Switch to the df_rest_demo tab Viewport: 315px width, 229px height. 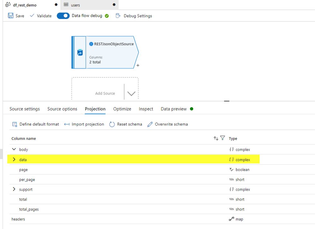32,5
